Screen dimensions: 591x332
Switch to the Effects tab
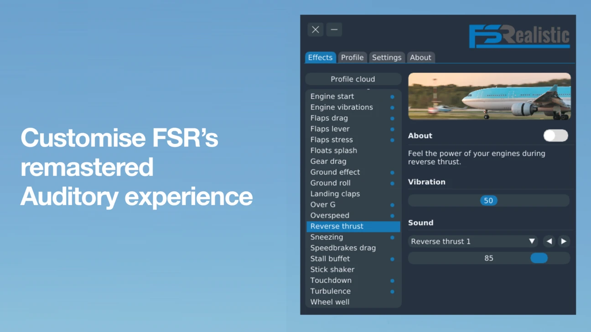pyautogui.click(x=320, y=57)
